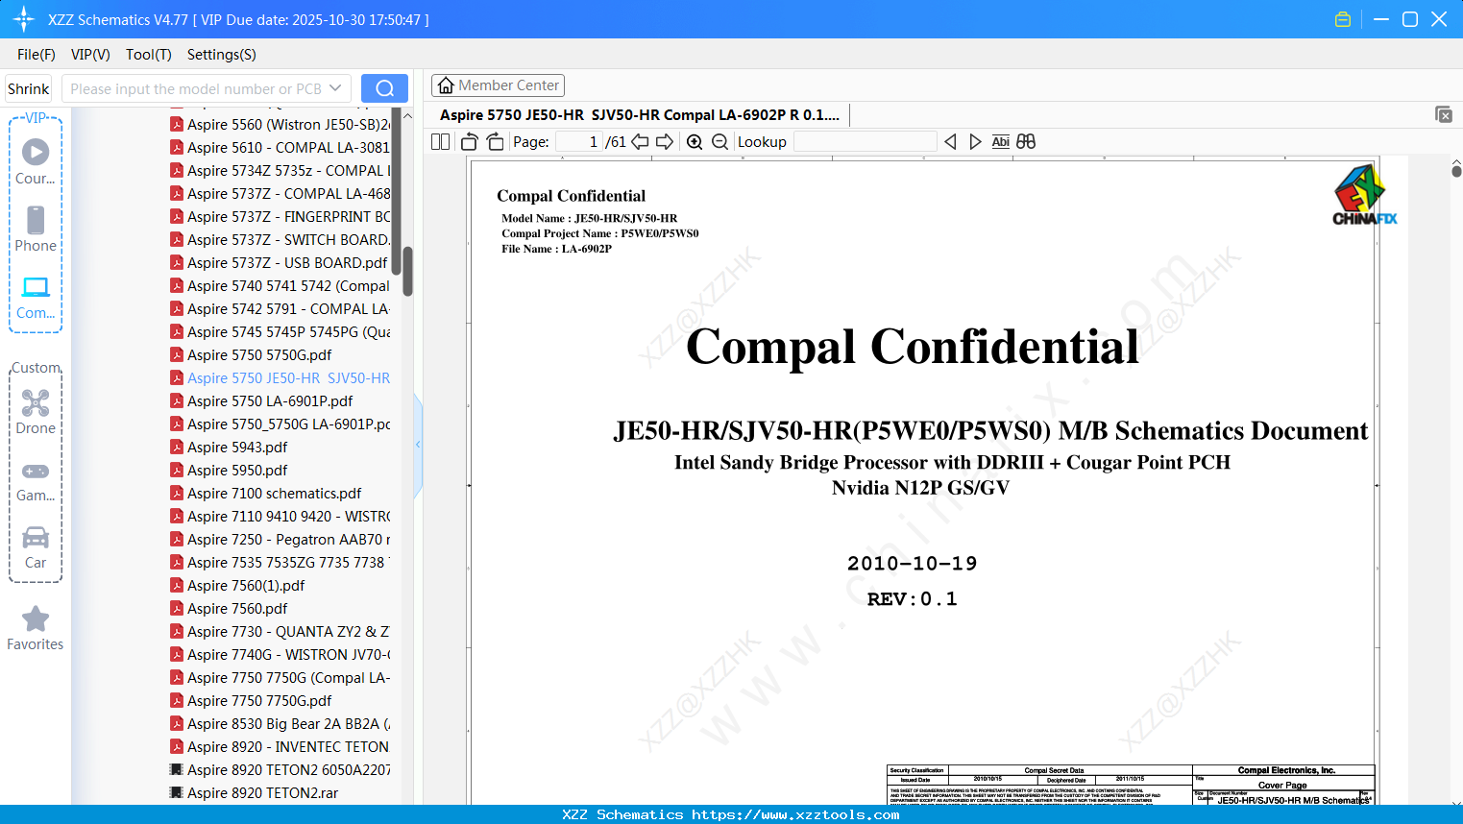1463x824 pixels.
Task: Open the Courses sidebar category
Action: click(36, 161)
